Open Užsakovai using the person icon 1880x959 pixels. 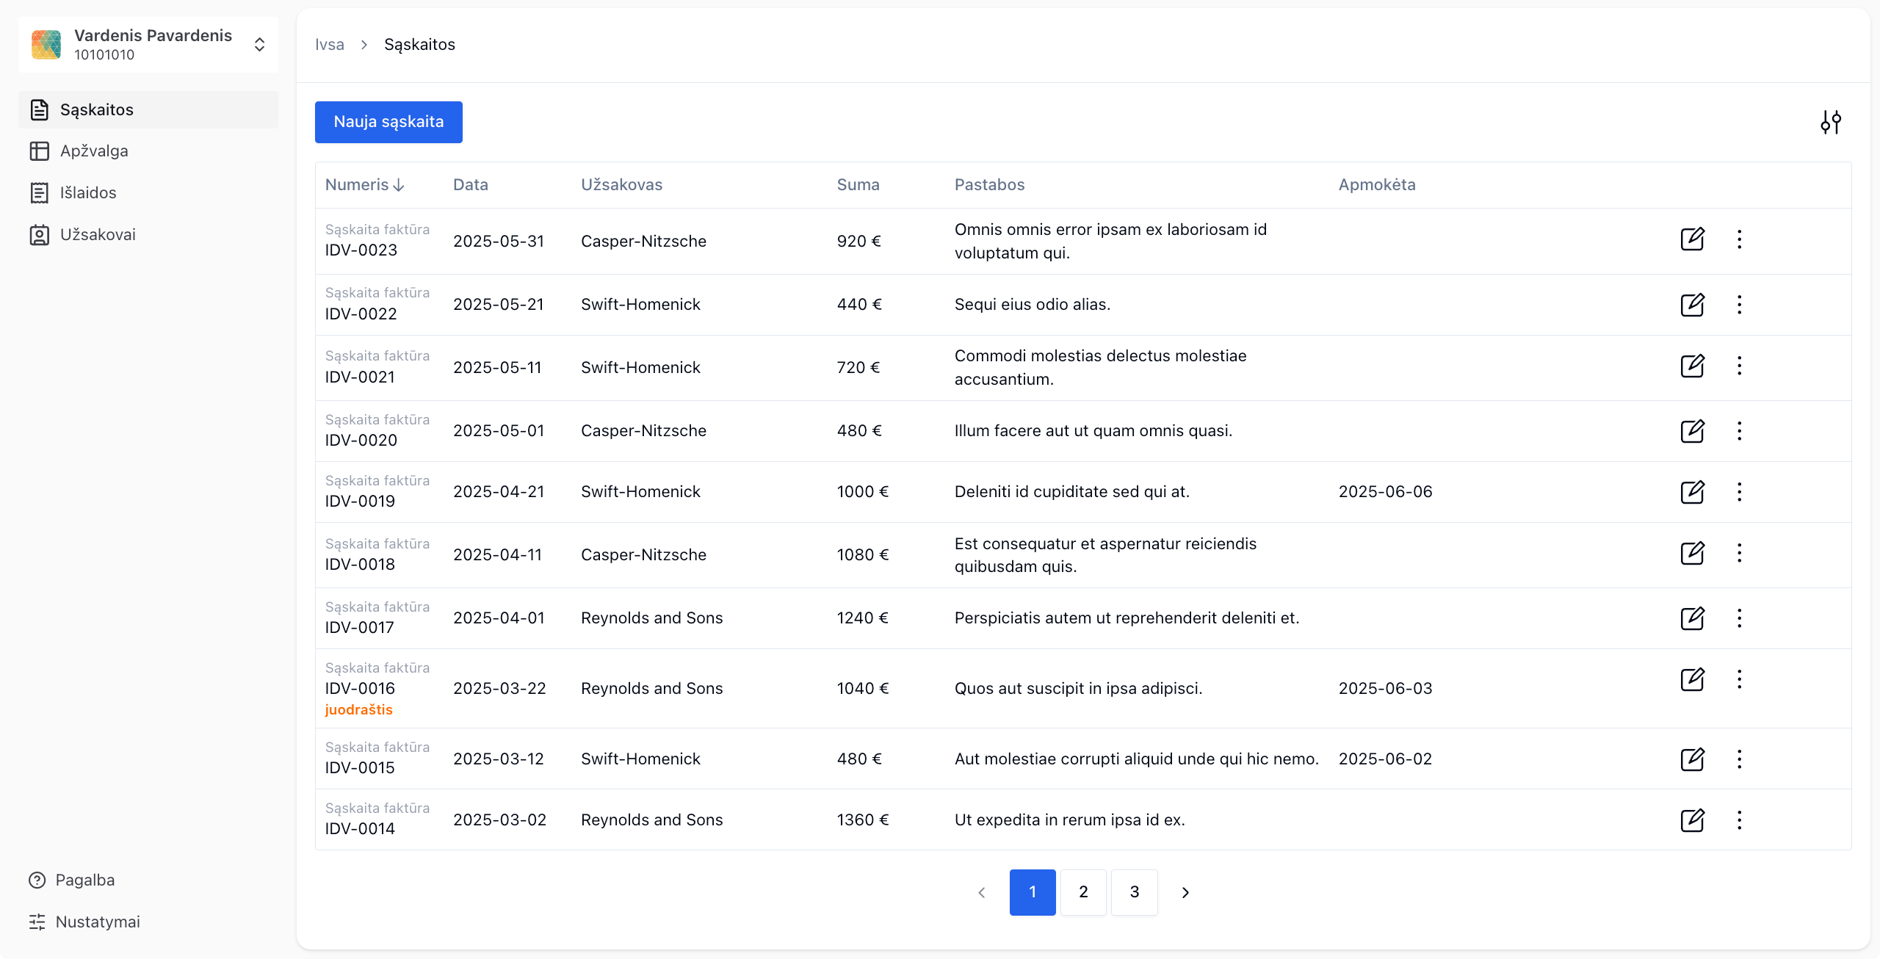point(39,234)
